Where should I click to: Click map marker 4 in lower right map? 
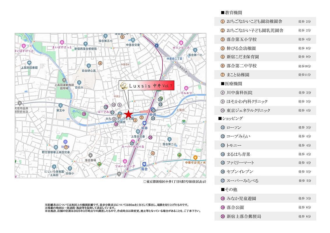tap(153, 153)
